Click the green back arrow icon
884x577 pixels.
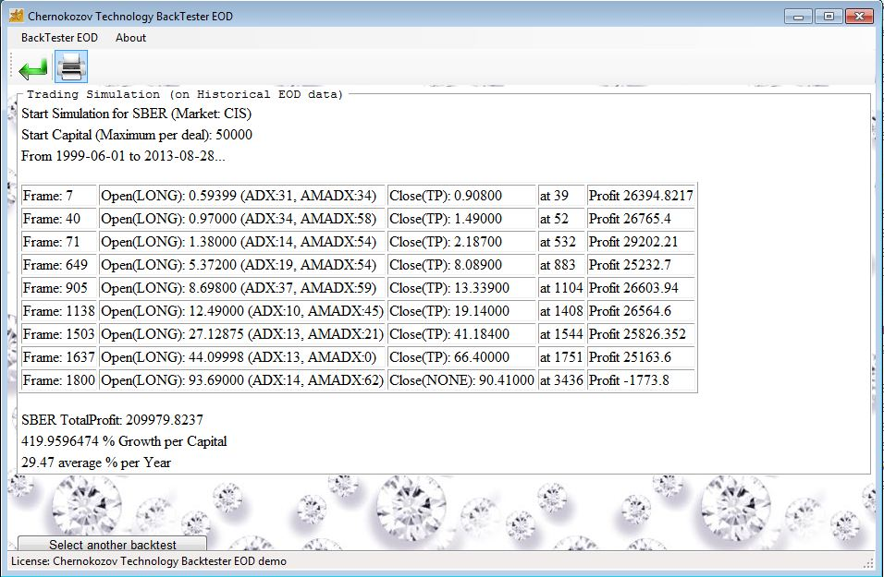(x=32, y=68)
